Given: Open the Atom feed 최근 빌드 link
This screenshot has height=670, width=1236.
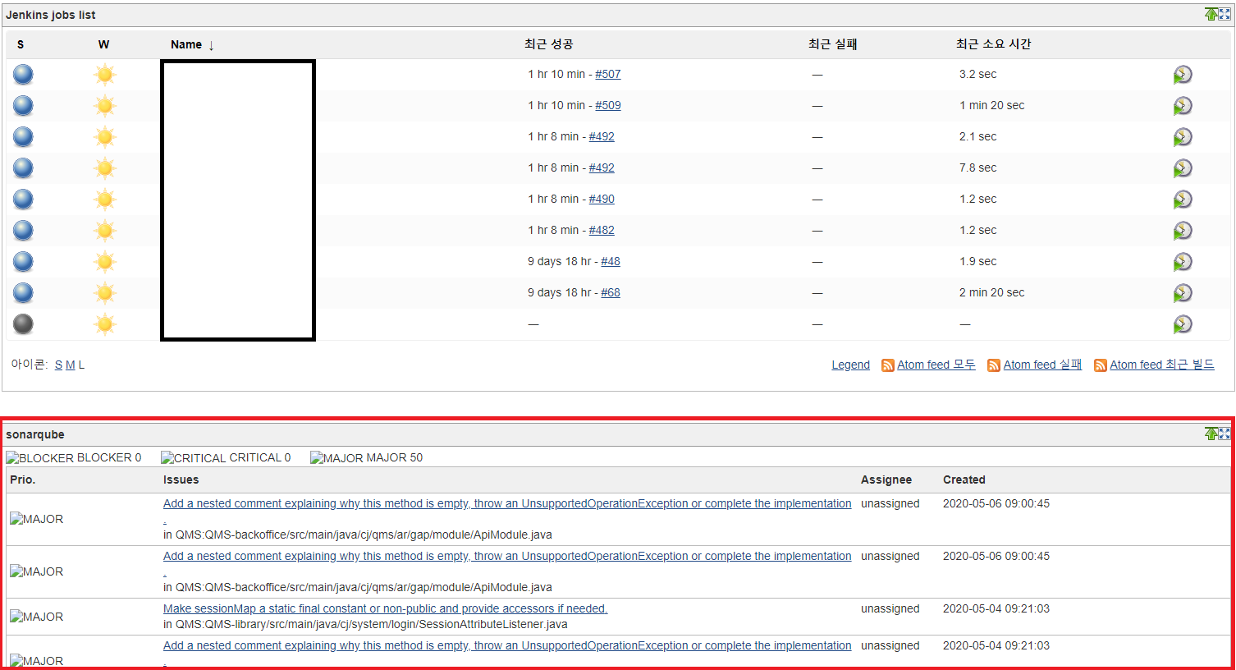Looking at the screenshot, I should click(x=1161, y=365).
